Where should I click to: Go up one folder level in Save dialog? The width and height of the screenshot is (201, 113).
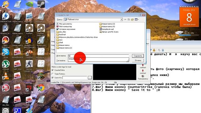pyautogui.click(x=129, y=19)
